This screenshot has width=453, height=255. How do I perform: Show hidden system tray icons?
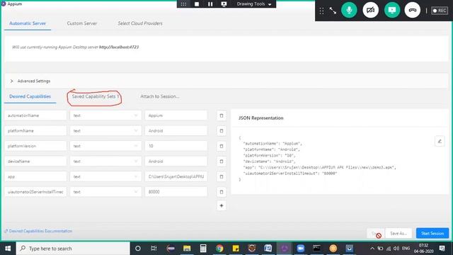(372, 249)
